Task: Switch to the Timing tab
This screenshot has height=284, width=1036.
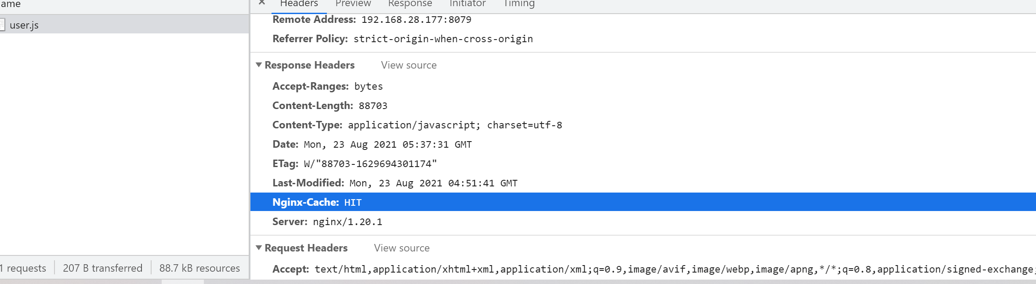Action: coord(518,4)
